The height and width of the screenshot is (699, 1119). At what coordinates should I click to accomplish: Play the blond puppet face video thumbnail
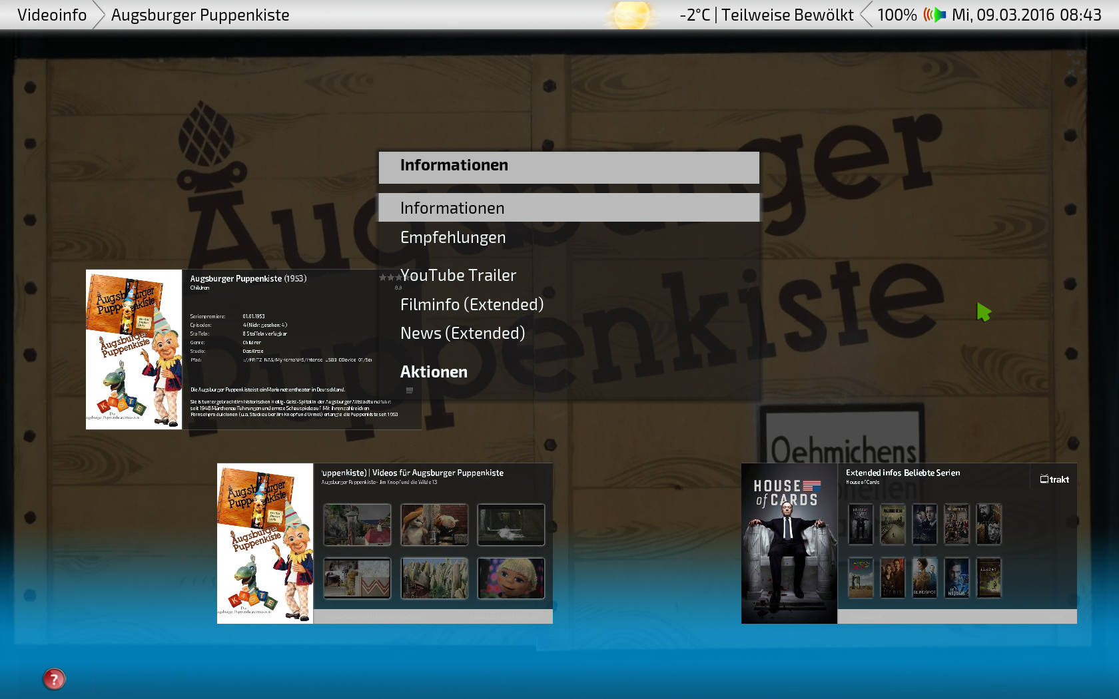click(x=511, y=579)
